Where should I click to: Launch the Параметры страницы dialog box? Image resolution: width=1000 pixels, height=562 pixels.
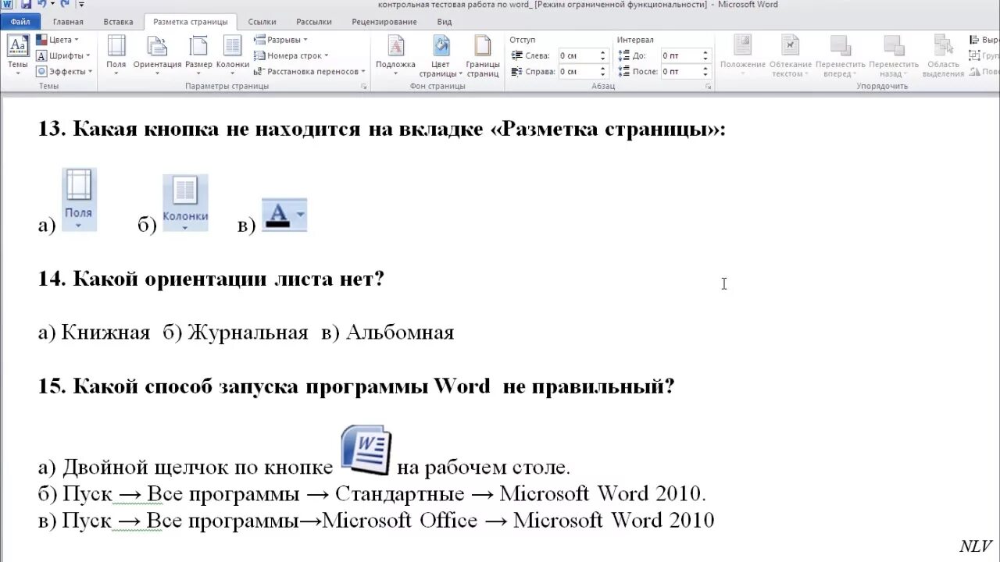pyautogui.click(x=364, y=87)
